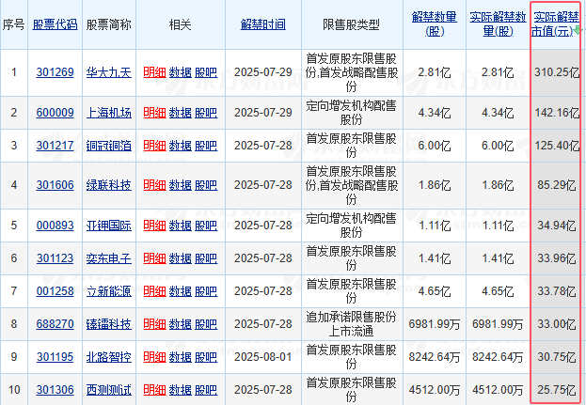Sort by 股票代码 column header
This screenshot has height=405, width=586.
pyautogui.click(x=55, y=24)
